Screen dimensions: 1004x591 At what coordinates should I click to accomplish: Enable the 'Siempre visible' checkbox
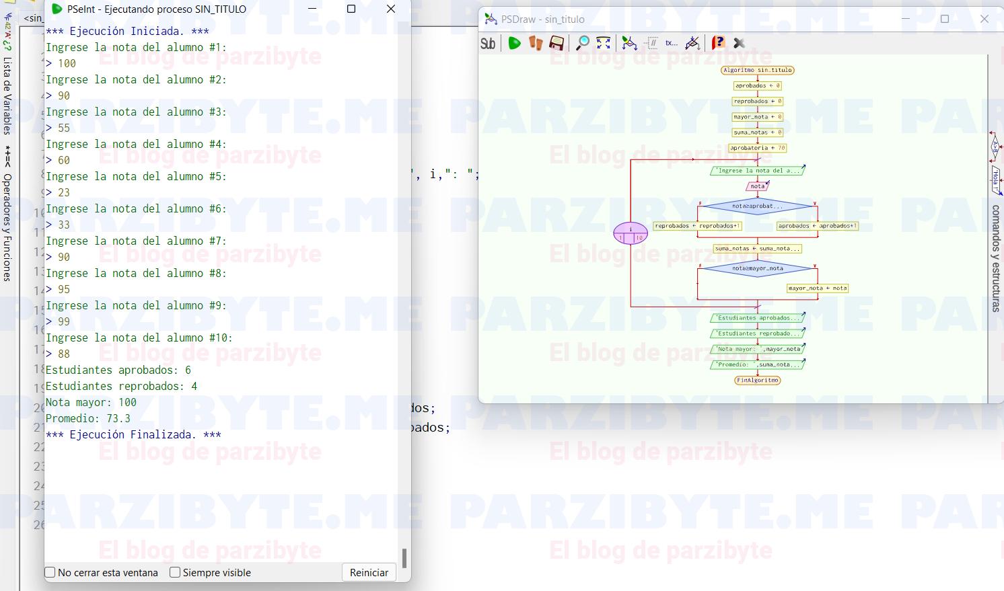pyautogui.click(x=175, y=572)
